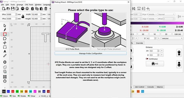Switch to the Console tab

(x=150, y=87)
